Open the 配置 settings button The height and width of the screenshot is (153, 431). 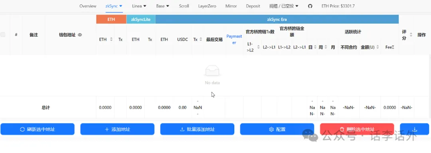pyautogui.click(x=277, y=129)
